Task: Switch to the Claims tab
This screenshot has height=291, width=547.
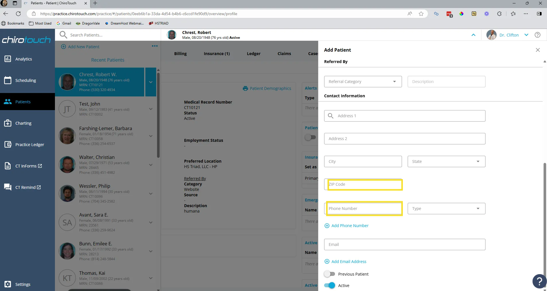Action: 284,54
